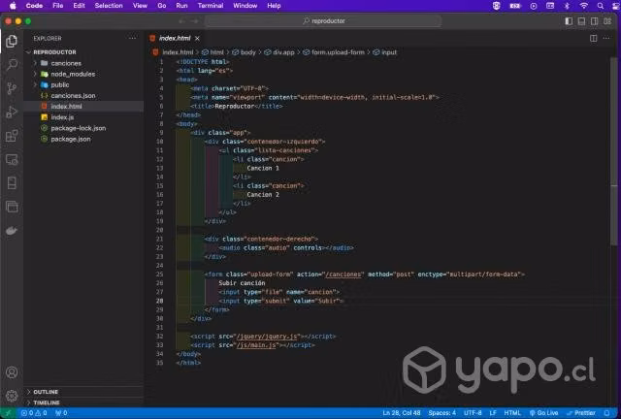
Task: Open the Terminal menu
Action: pyautogui.click(x=211, y=6)
